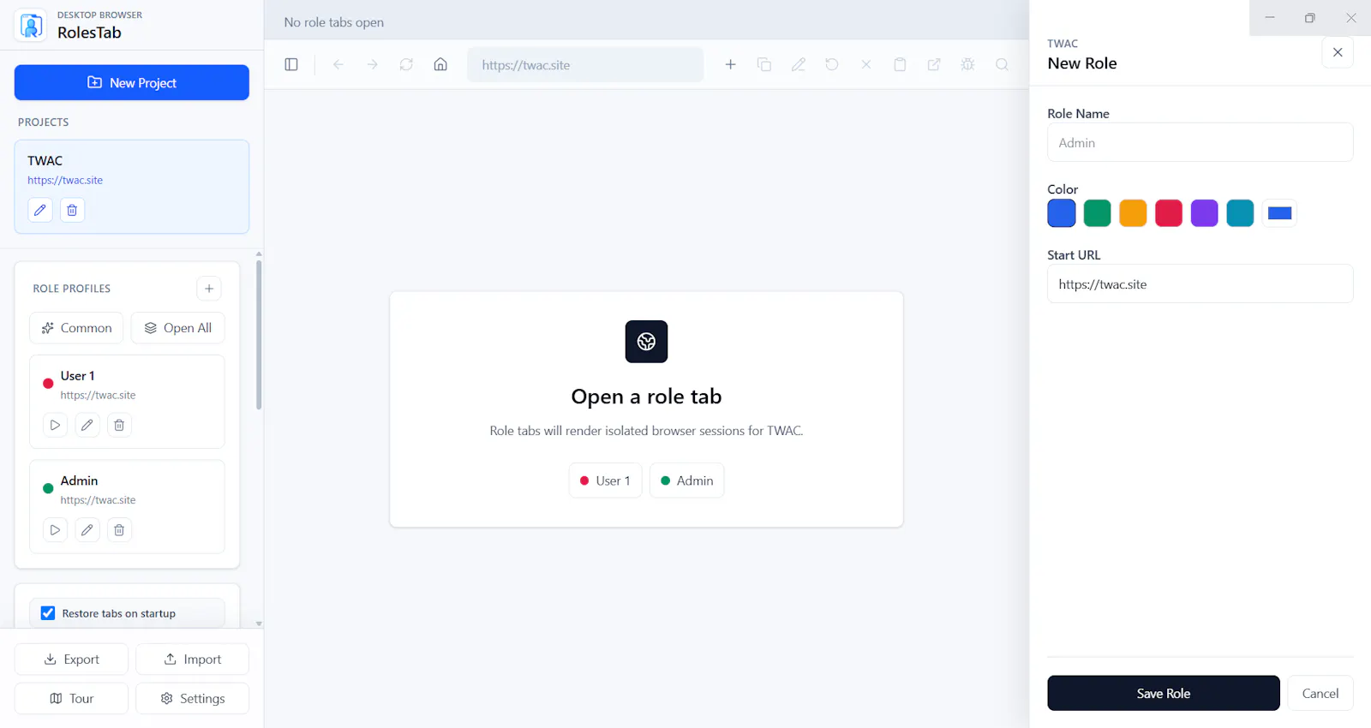Image resolution: width=1371 pixels, height=728 pixels.
Task: Click the browser address bar
Action: [x=585, y=64]
